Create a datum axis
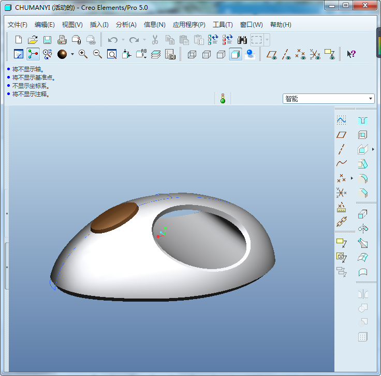Image resolution: width=381 pixels, height=376 pixels. (x=341, y=149)
